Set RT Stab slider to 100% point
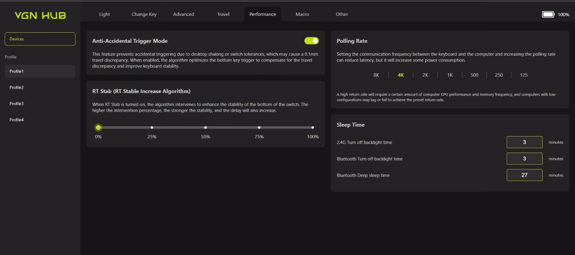This screenshot has height=255, width=575. click(313, 128)
